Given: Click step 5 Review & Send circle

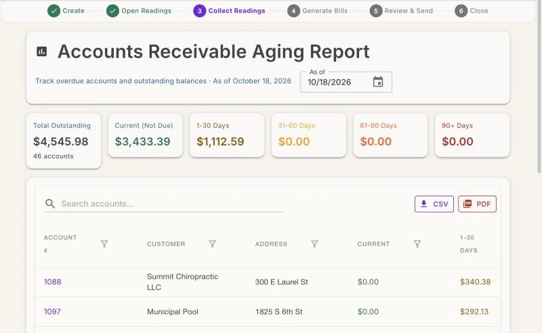Looking at the screenshot, I should (376, 11).
